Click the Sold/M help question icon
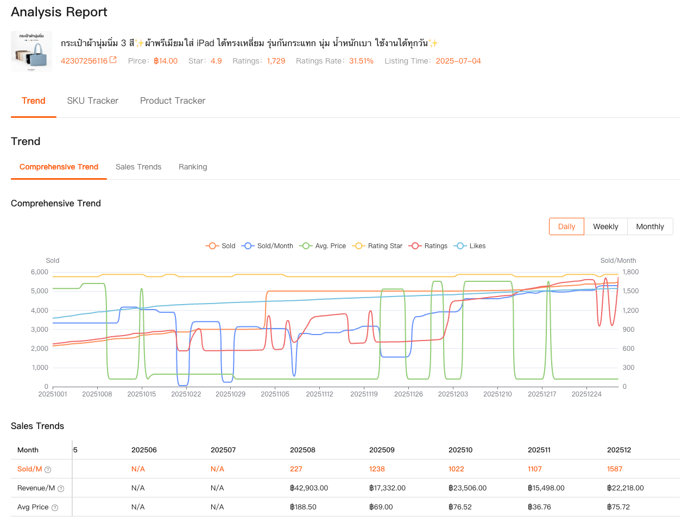Screen dimensions: 688x517 pyautogui.click(x=48, y=469)
